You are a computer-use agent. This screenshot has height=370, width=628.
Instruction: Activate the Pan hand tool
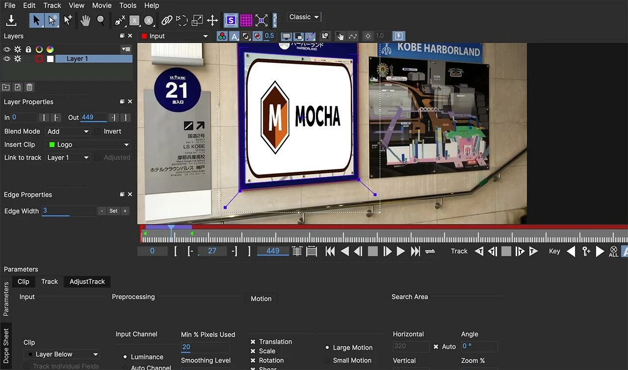(x=85, y=20)
